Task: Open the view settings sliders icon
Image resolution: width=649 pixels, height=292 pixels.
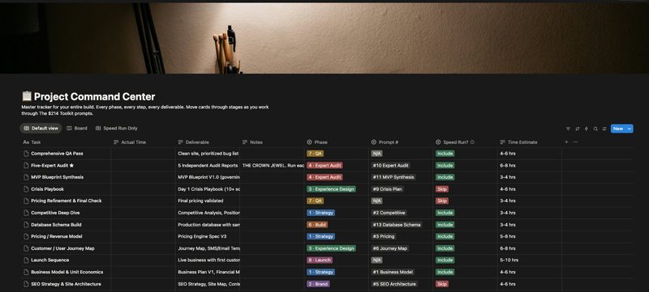Action: pyautogui.click(x=604, y=129)
